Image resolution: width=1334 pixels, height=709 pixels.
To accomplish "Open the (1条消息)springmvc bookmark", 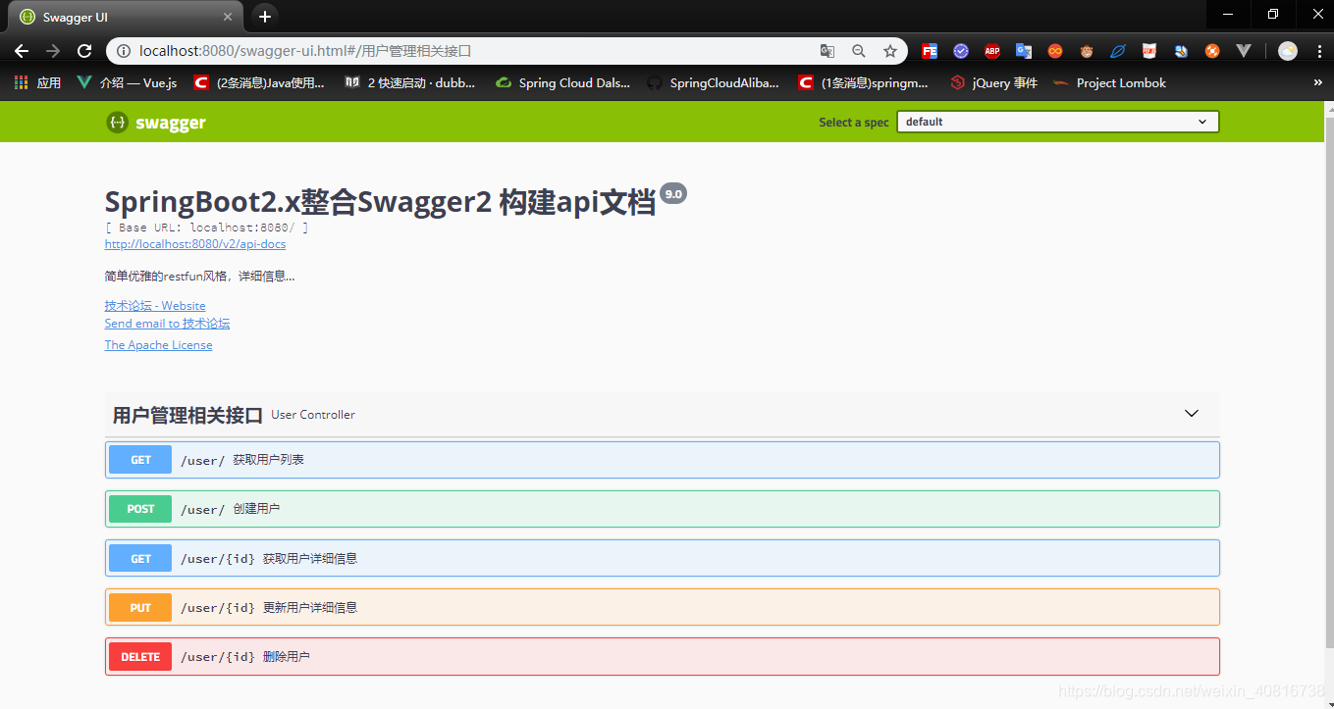I will coord(864,83).
